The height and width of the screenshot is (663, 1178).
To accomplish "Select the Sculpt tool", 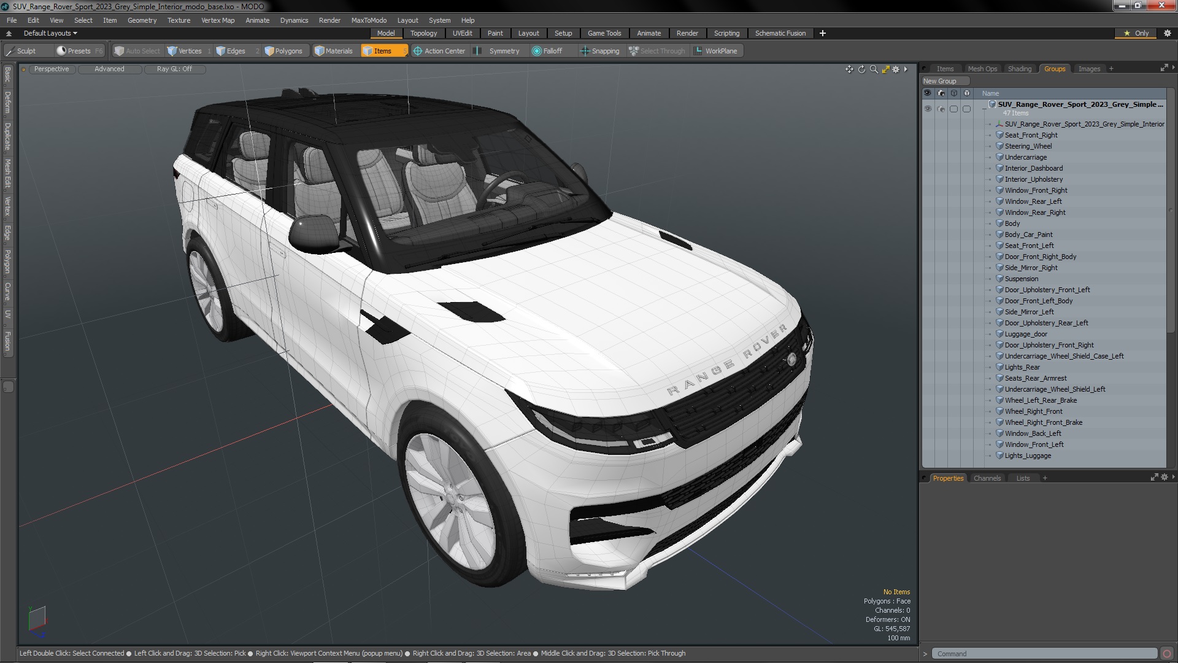I will (x=21, y=51).
